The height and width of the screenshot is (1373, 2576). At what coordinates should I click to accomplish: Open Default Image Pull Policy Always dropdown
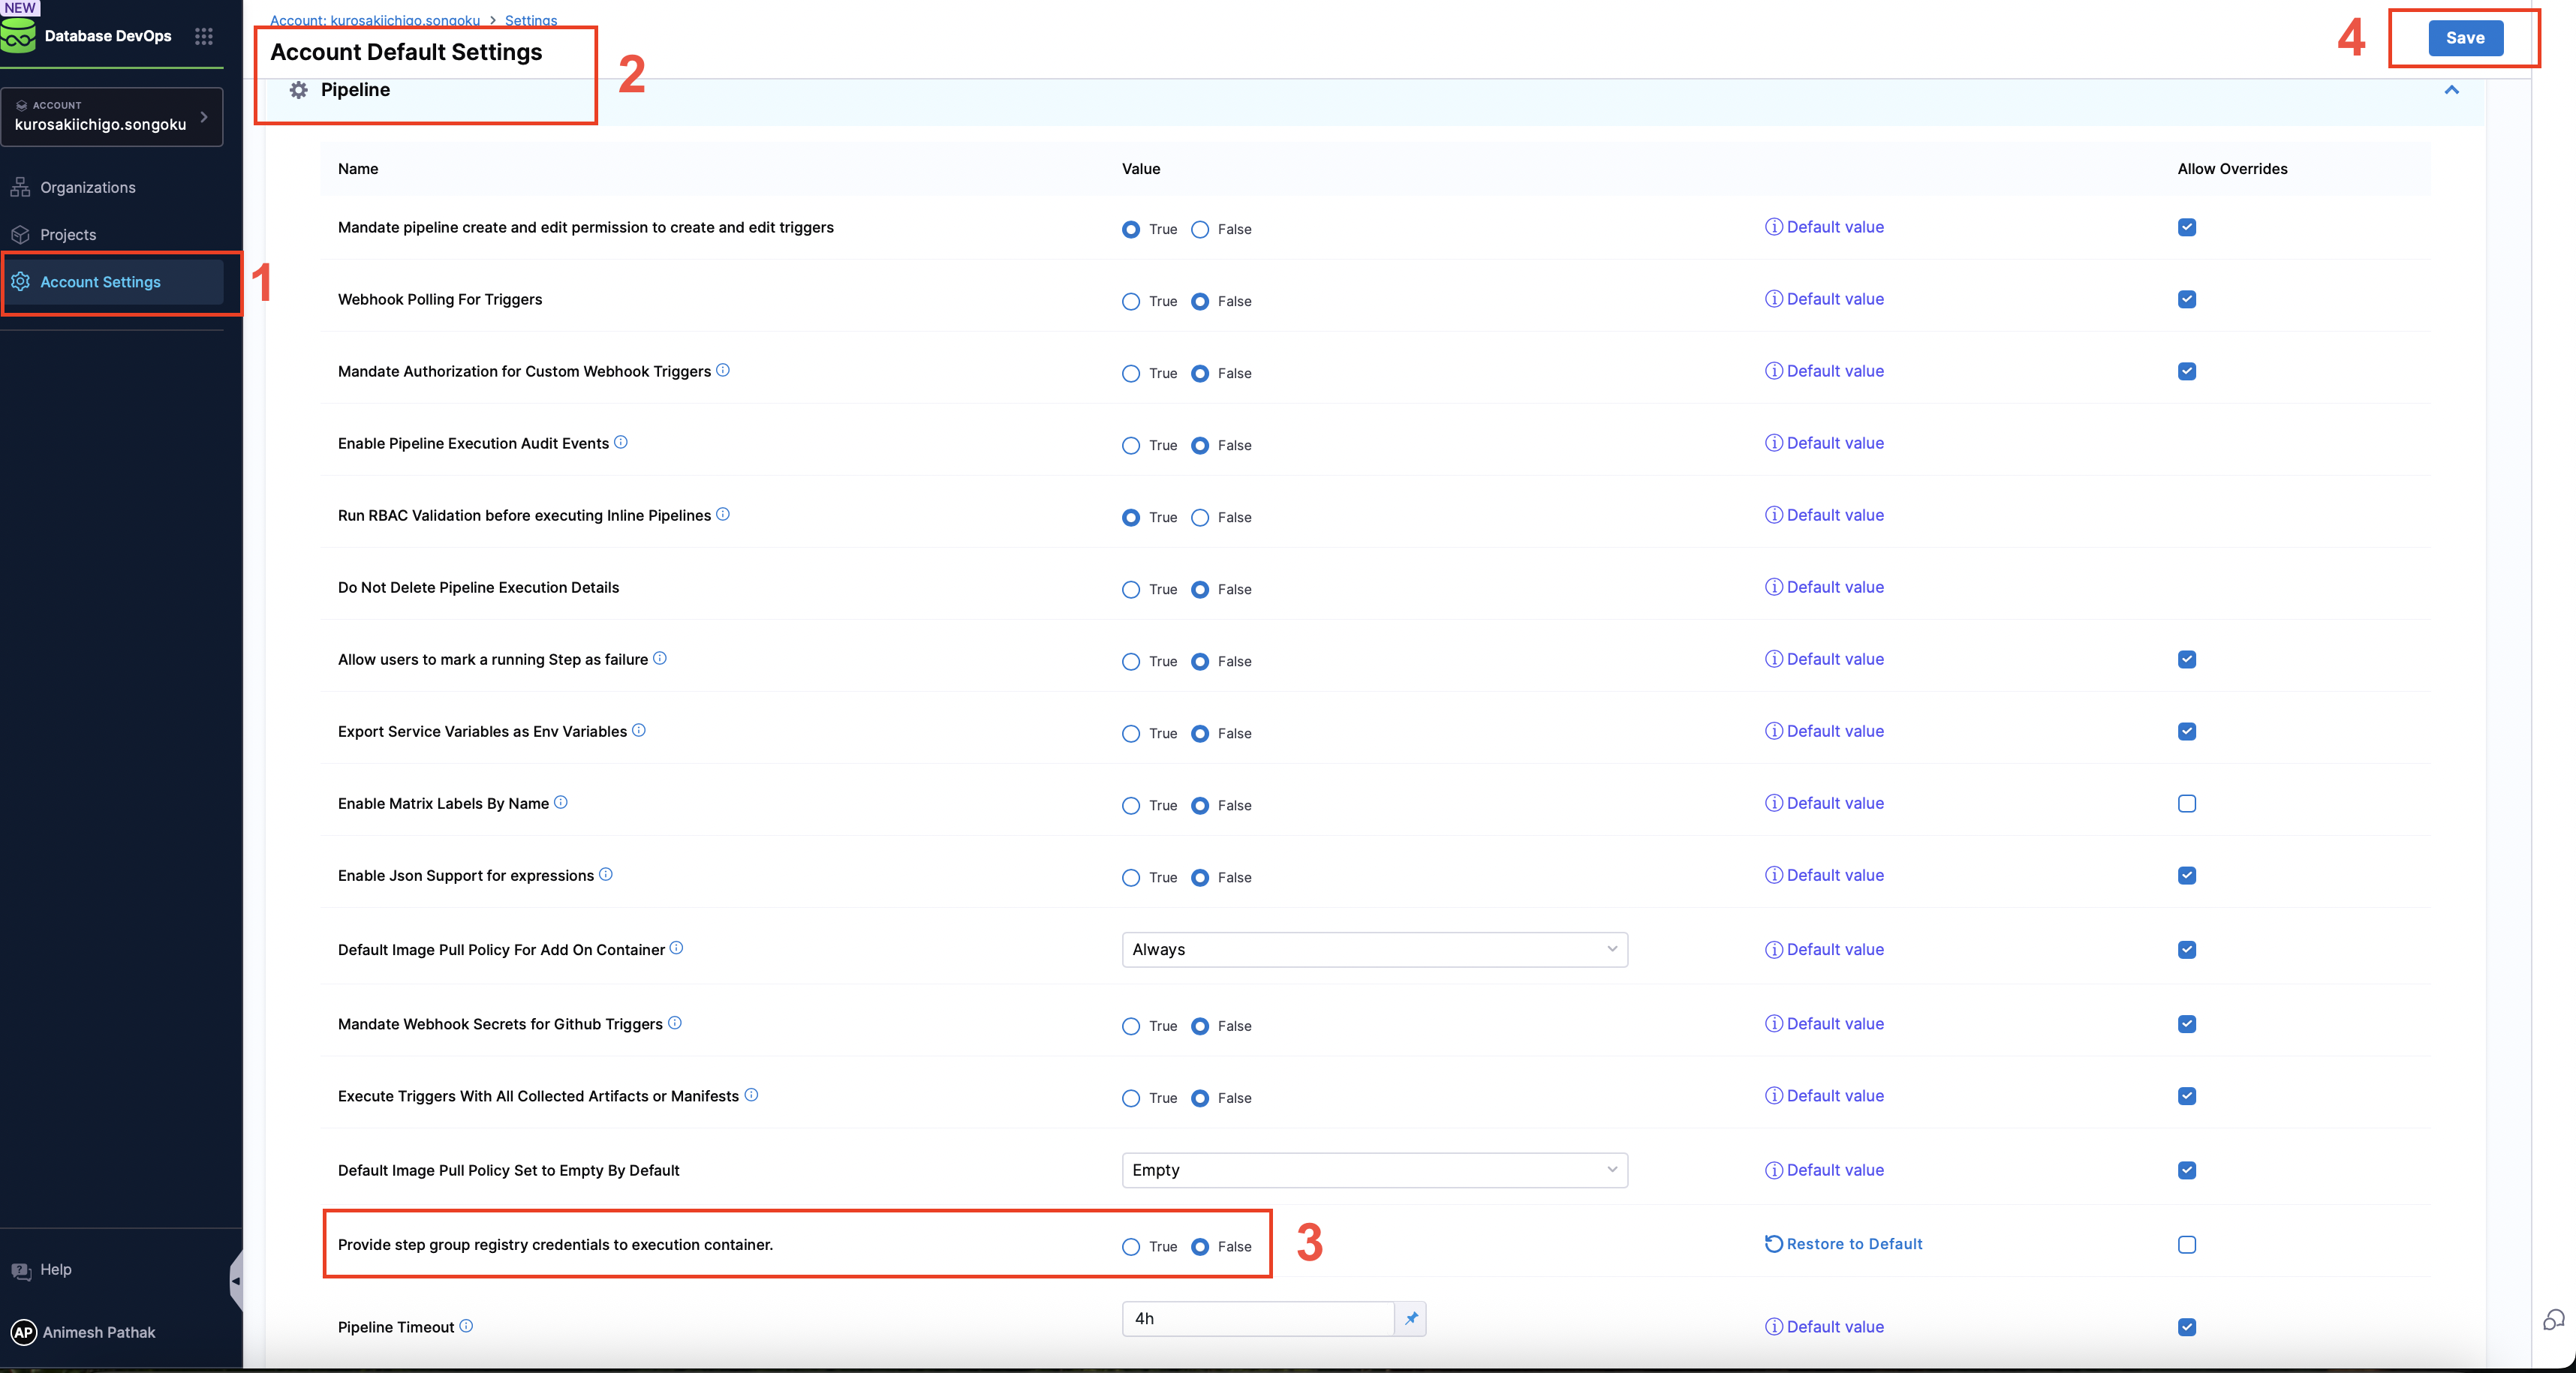[1374, 949]
